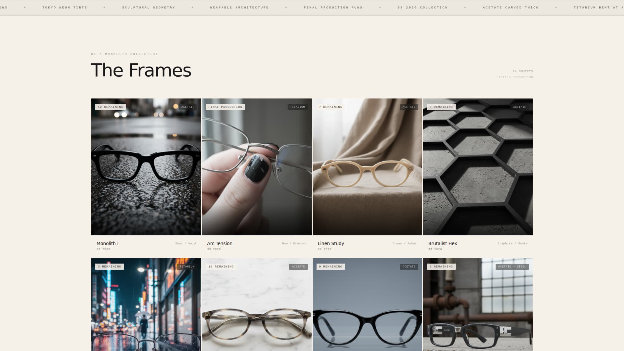Click the Graphite / Smoke colorway text
This screenshot has width=624, height=351.
coord(513,243)
